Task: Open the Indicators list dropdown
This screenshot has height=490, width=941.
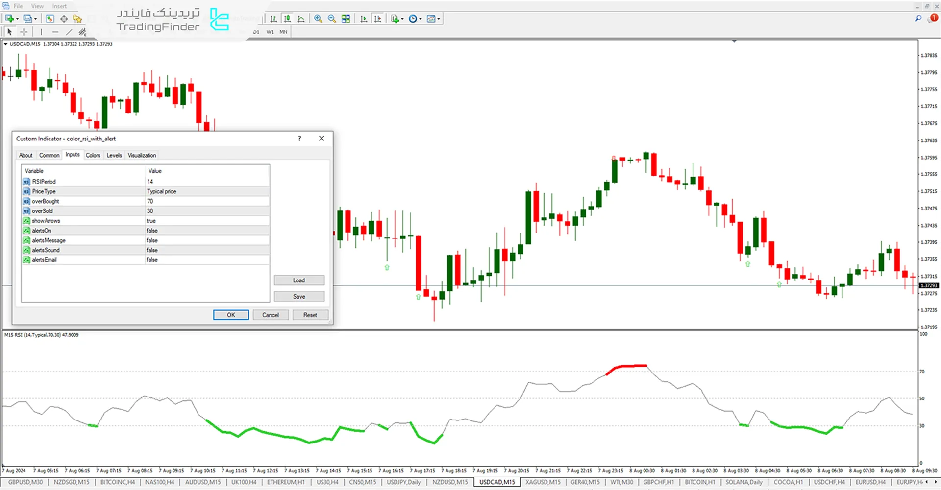Action: point(402,19)
